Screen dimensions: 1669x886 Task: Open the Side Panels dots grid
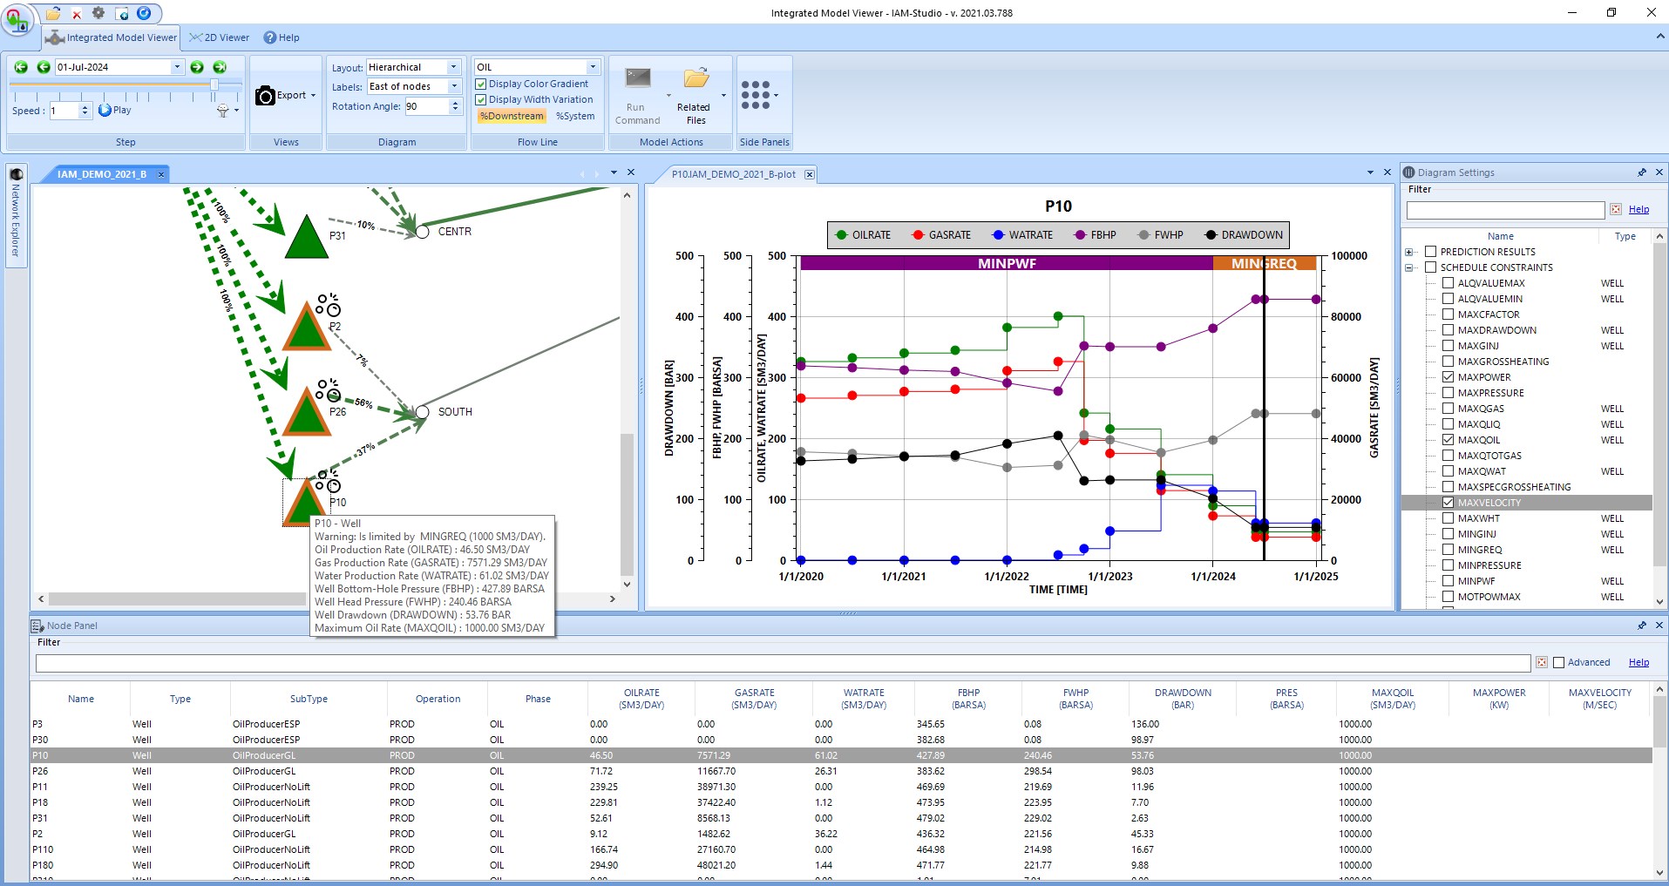tap(756, 95)
